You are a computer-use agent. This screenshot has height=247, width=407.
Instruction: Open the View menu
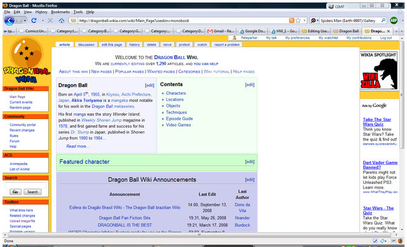(27, 12)
